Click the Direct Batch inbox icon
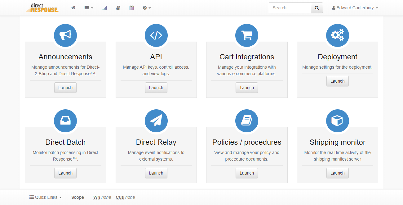This screenshot has height=205, width=403. (x=65, y=121)
